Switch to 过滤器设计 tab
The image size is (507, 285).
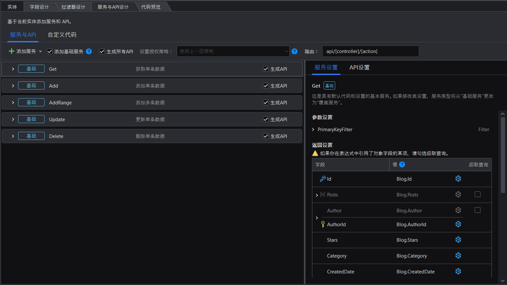click(x=73, y=7)
